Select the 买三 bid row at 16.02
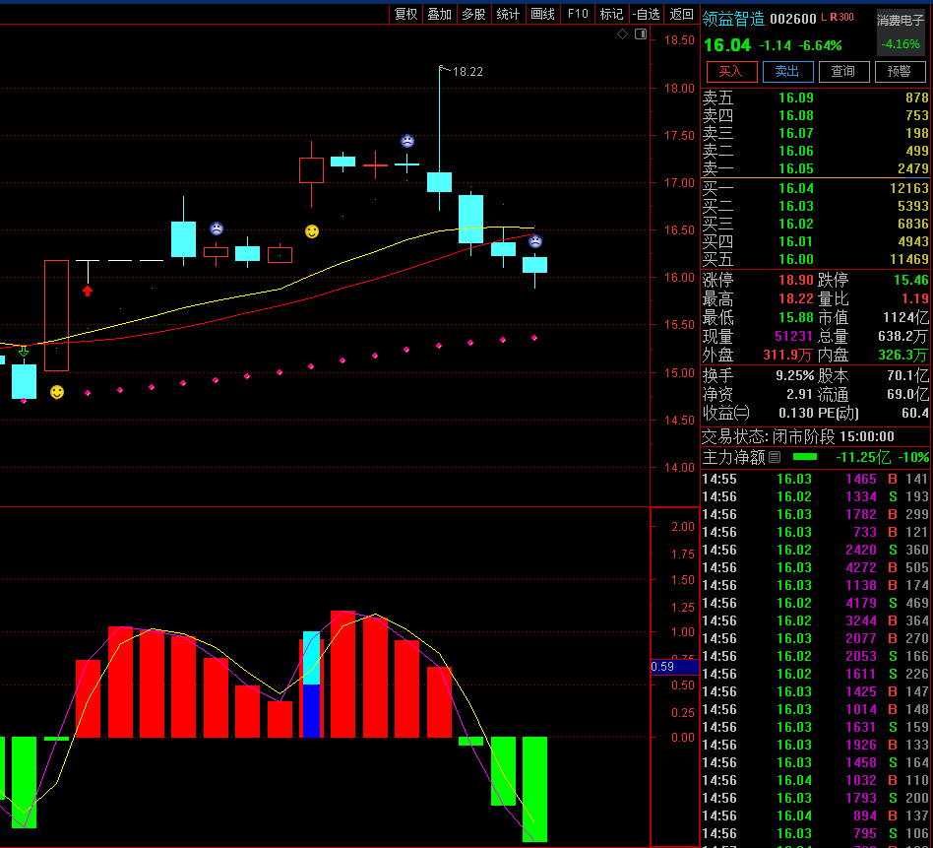Viewport: 933px width, 848px height. pyautogui.click(x=815, y=224)
